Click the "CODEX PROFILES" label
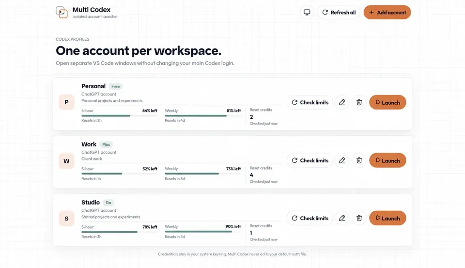 72,39
